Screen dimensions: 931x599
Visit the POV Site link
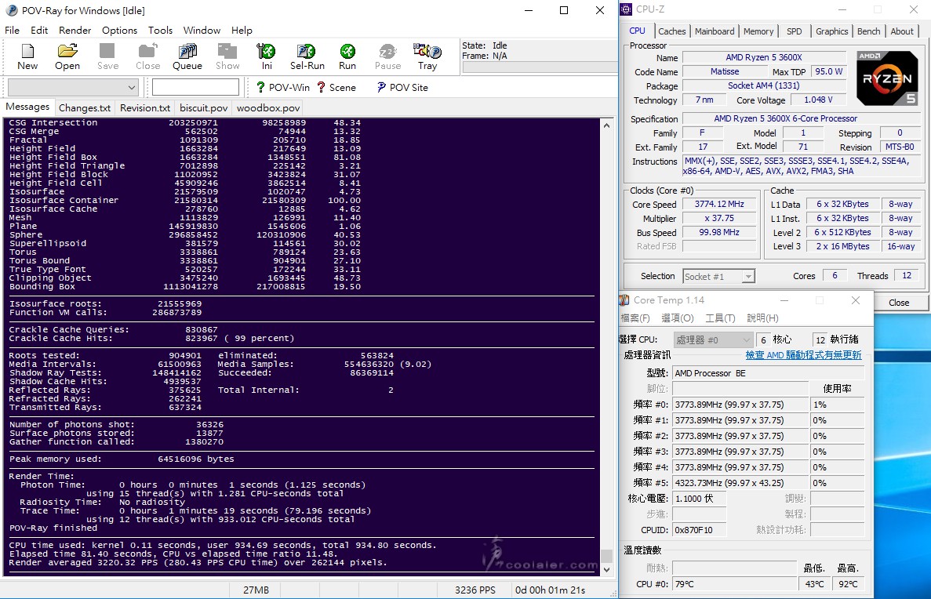click(x=402, y=87)
